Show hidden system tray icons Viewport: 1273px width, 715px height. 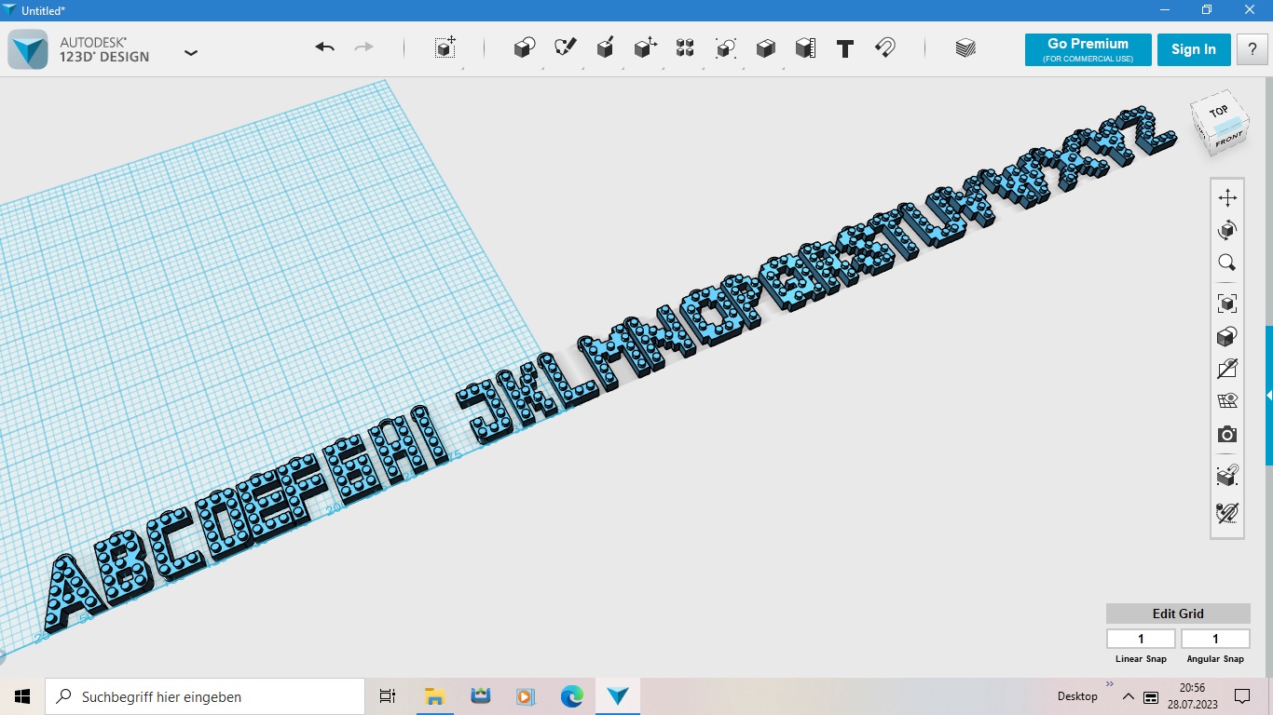(x=1129, y=696)
